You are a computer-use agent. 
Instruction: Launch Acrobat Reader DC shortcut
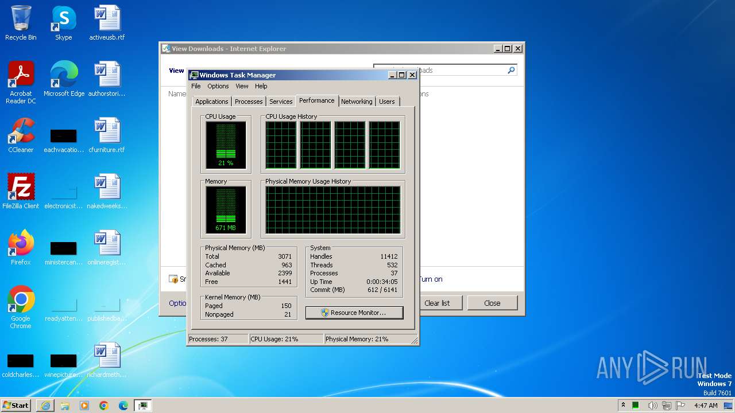coord(21,83)
